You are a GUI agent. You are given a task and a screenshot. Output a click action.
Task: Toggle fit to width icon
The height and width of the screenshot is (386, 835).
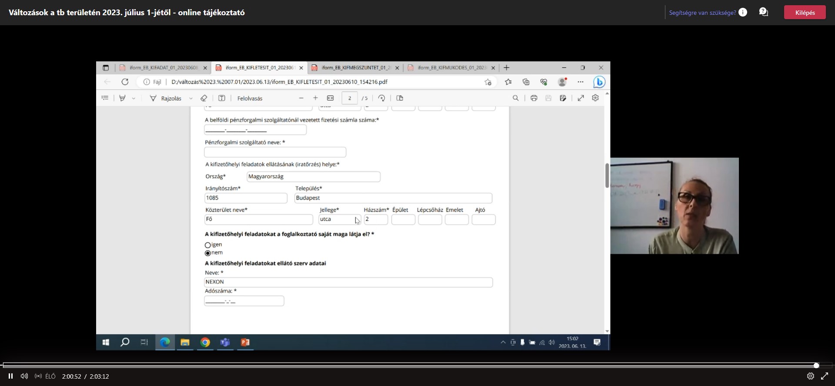pos(331,98)
